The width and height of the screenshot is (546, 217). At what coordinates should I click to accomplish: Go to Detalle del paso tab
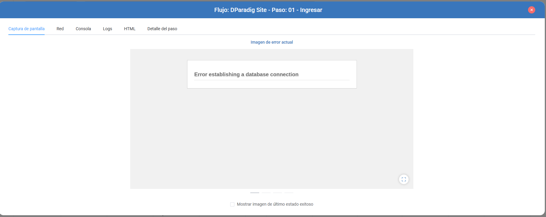coord(162,29)
